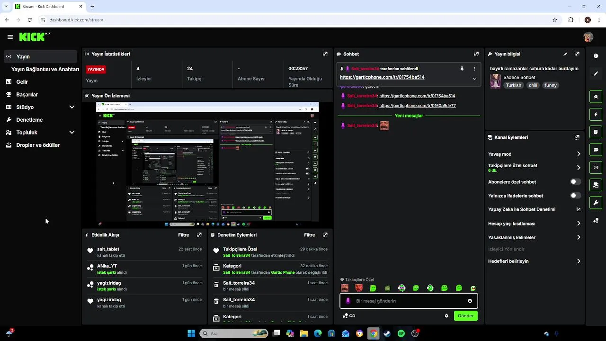Edit stream info with the pencil icon
Image resolution: width=606 pixels, height=341 pixels.
click(x=565, y=54)
